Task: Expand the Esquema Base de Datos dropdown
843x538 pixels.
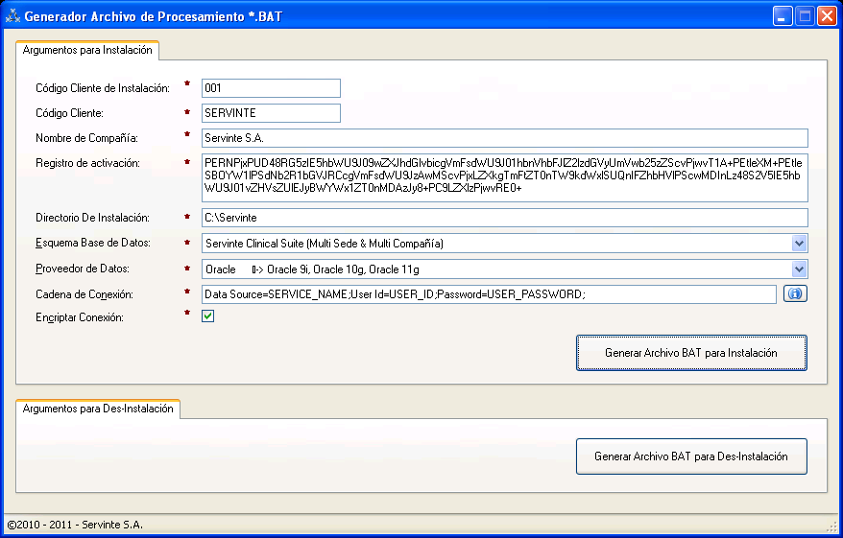Action: tap(799, 244)
